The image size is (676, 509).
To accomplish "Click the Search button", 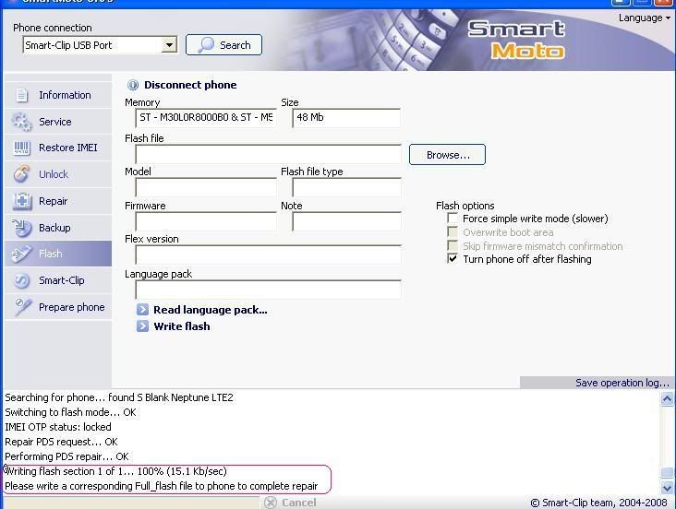I will (223, 45).
